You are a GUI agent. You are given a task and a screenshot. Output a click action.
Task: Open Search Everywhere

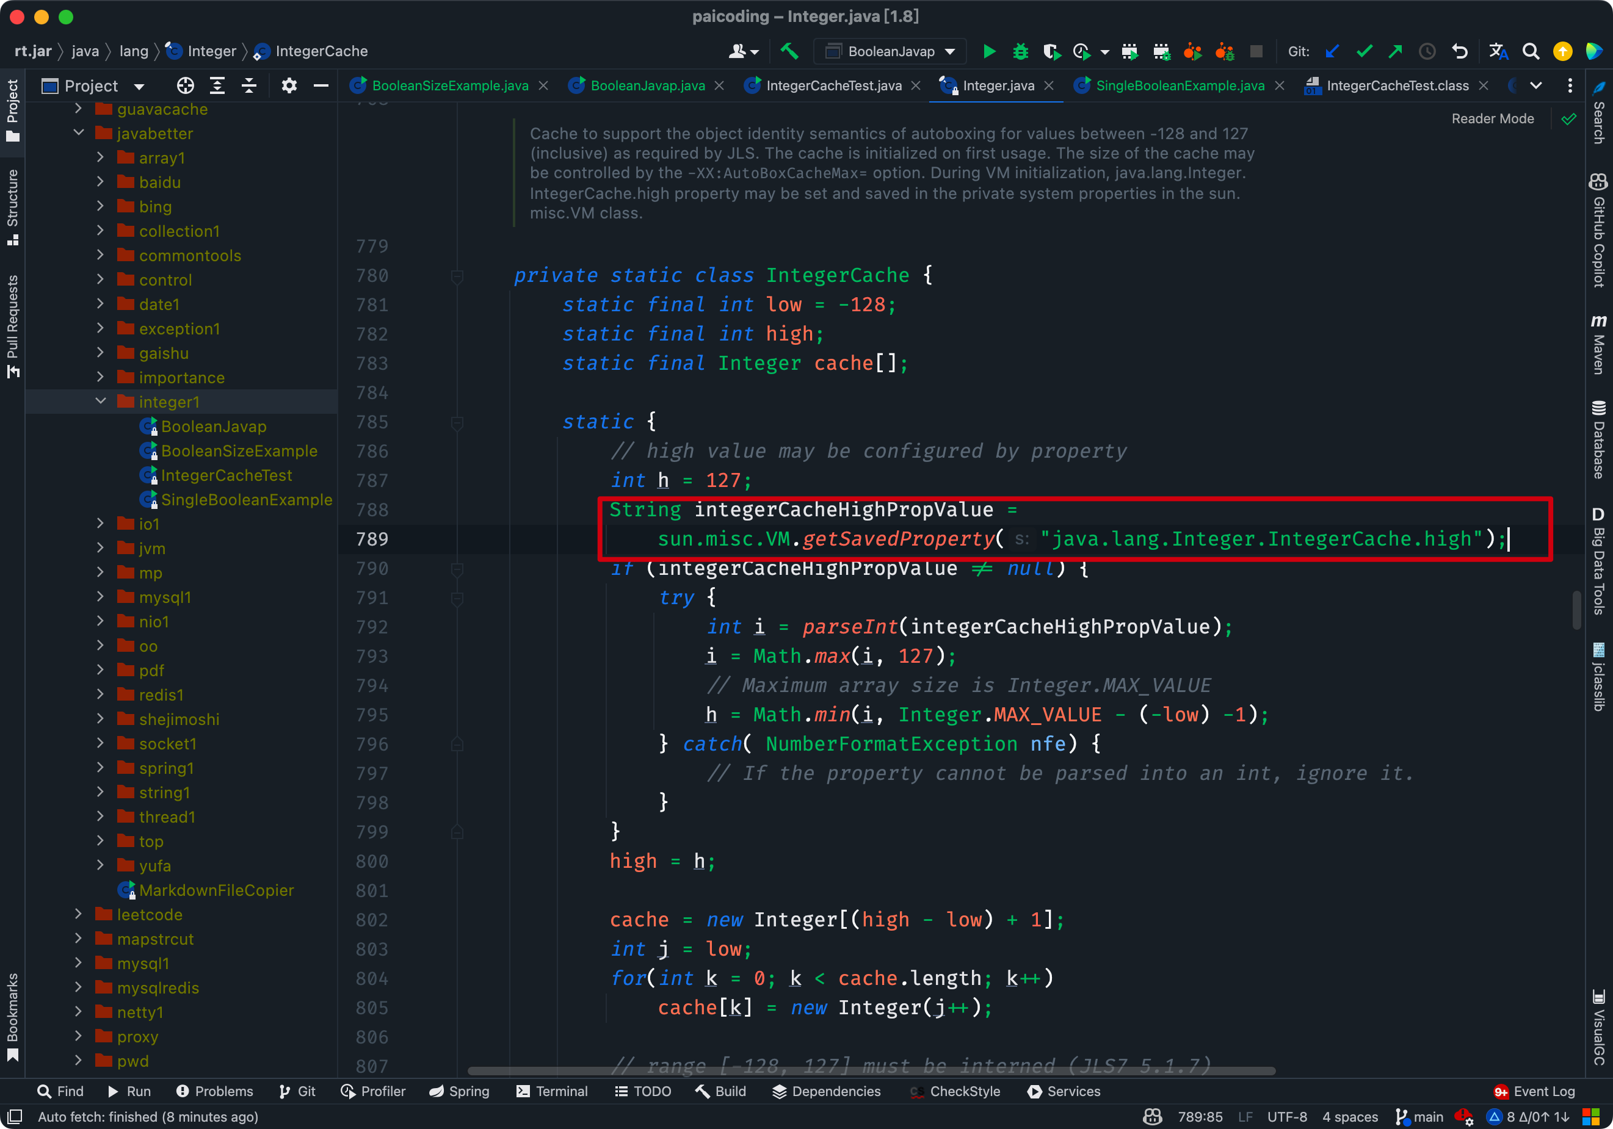point(1531,51)
